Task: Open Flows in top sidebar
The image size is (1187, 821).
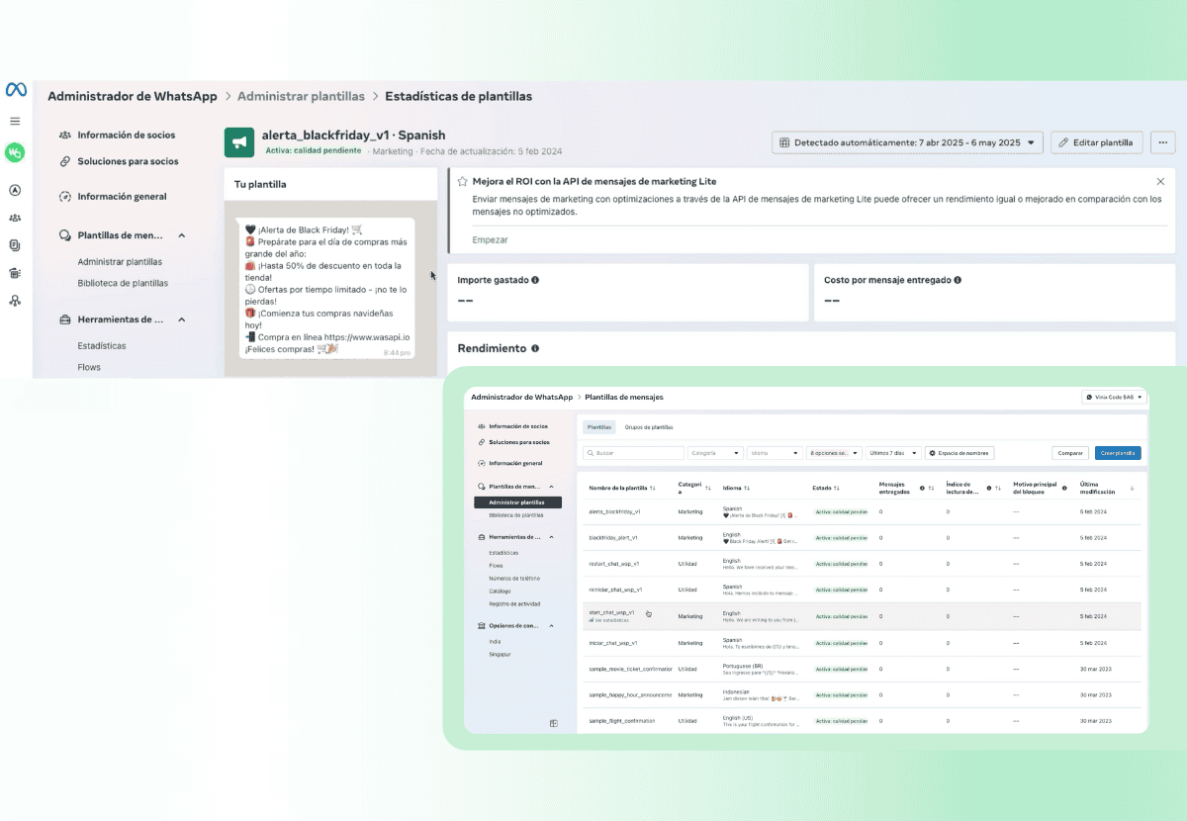Action: coord(89,367)
